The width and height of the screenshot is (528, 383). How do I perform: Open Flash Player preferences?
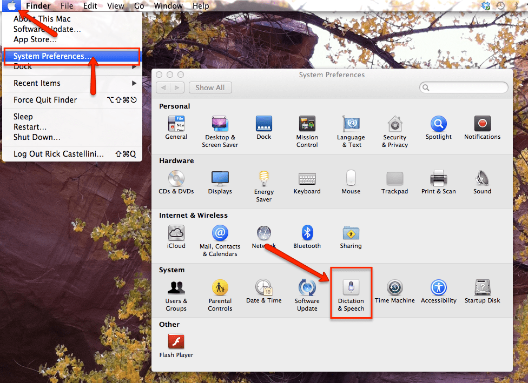pyautogui.click(x=176, y=346)
